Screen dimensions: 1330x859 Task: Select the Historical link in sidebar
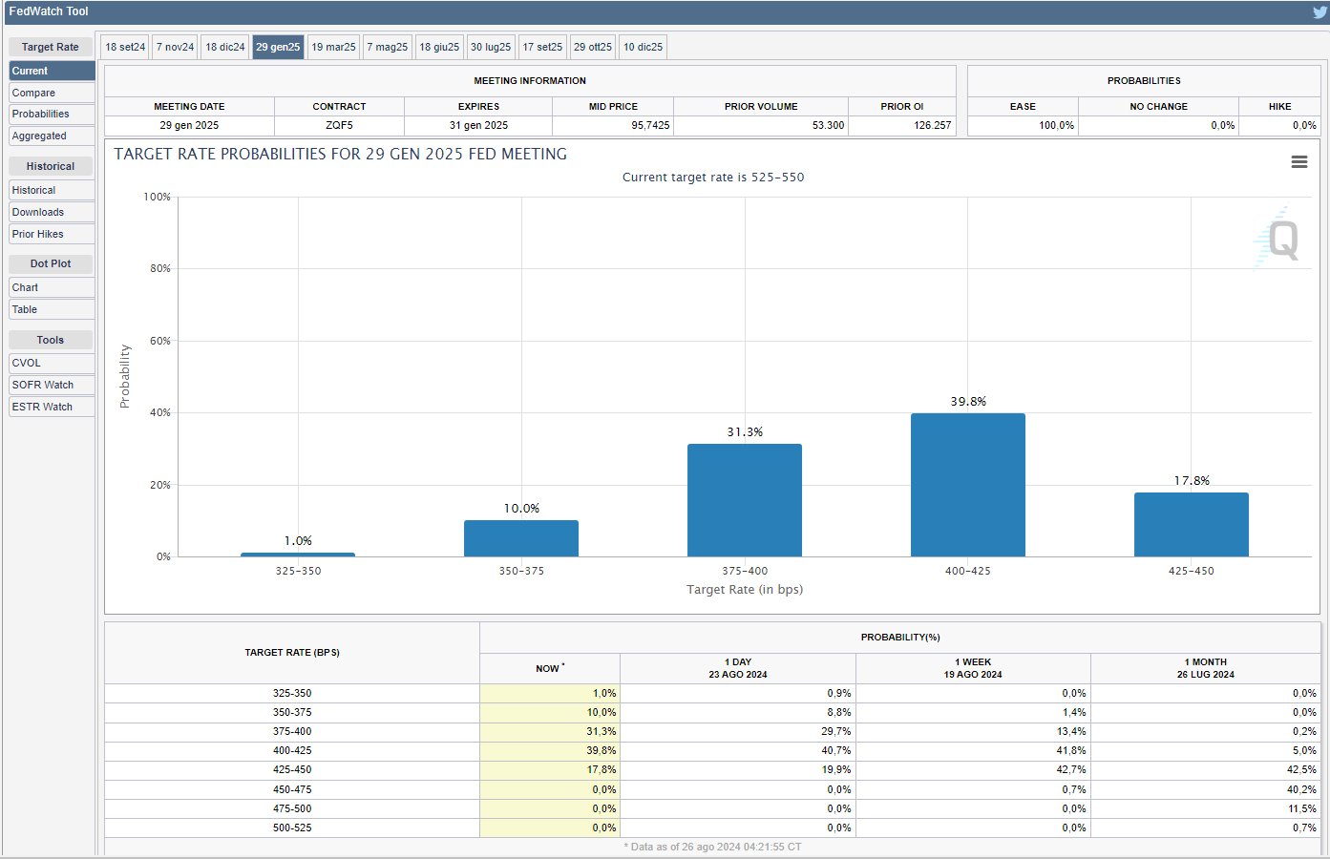click(x=52, y=190)
